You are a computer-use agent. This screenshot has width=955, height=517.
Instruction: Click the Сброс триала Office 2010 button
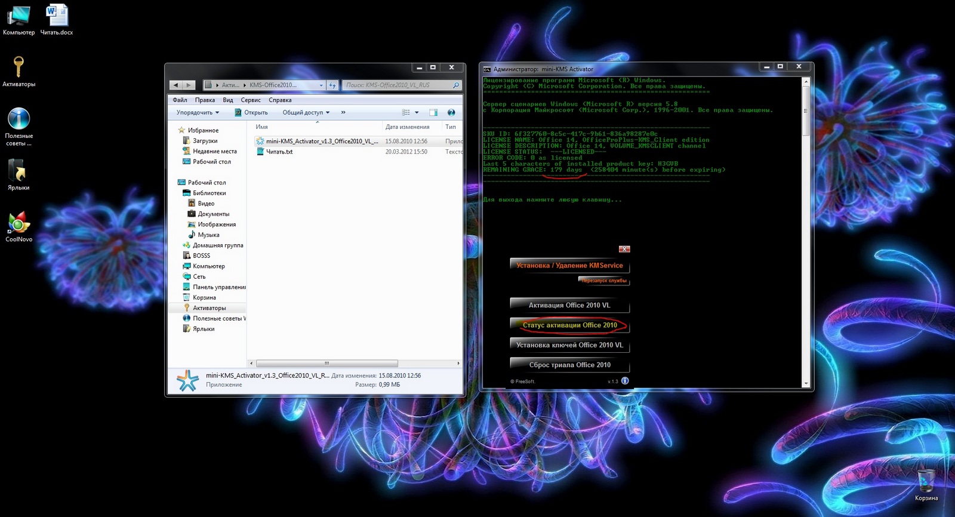(x=569, y=365)
